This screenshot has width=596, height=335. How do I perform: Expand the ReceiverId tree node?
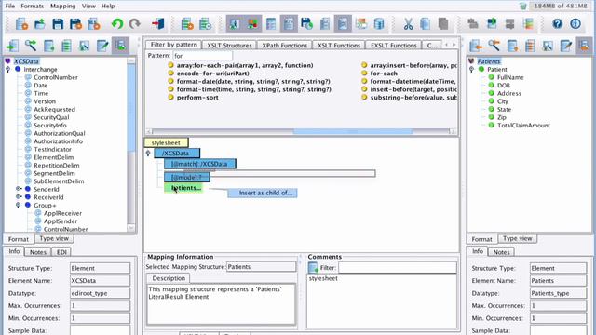click(x=18, y=196)
